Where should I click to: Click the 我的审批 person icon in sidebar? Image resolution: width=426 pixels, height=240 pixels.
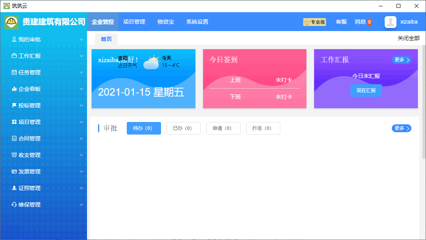(14, 39)
